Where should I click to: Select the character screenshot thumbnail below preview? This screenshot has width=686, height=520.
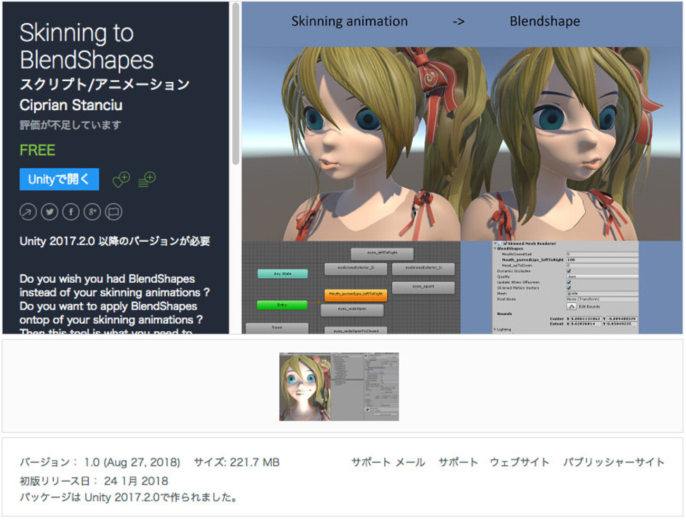339,387
